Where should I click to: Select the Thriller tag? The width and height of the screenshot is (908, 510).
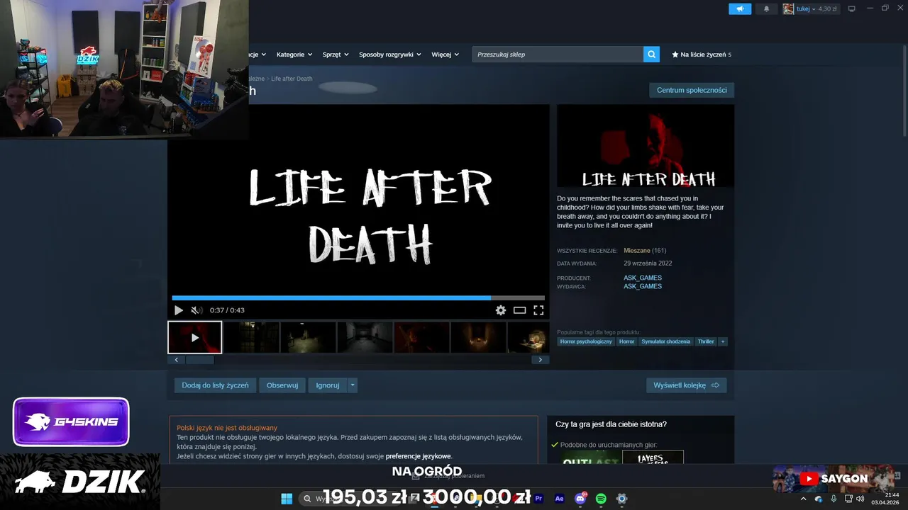[x=706, y=341]
